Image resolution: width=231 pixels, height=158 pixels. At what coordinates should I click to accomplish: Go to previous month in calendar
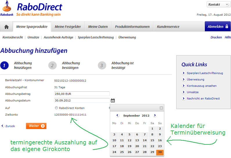(117, 115)
